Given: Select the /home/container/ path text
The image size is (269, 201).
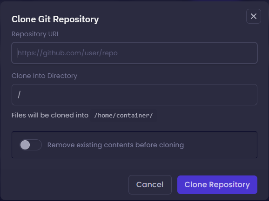Looking at the screenshot, I should click(123, 116).
